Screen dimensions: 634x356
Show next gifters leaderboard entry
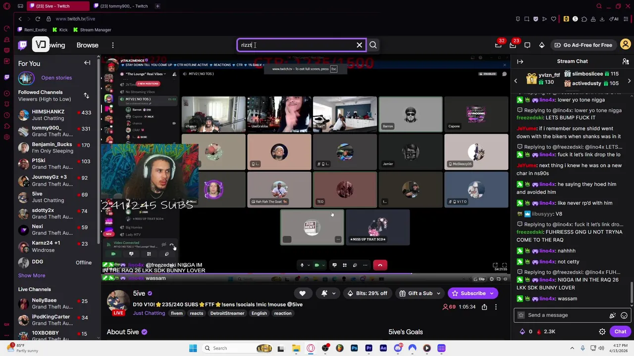(x=629, y=81)
